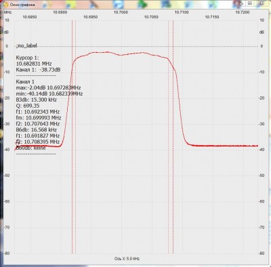Click the 10.7050 frequency axis label

click(x=151, y=17)
